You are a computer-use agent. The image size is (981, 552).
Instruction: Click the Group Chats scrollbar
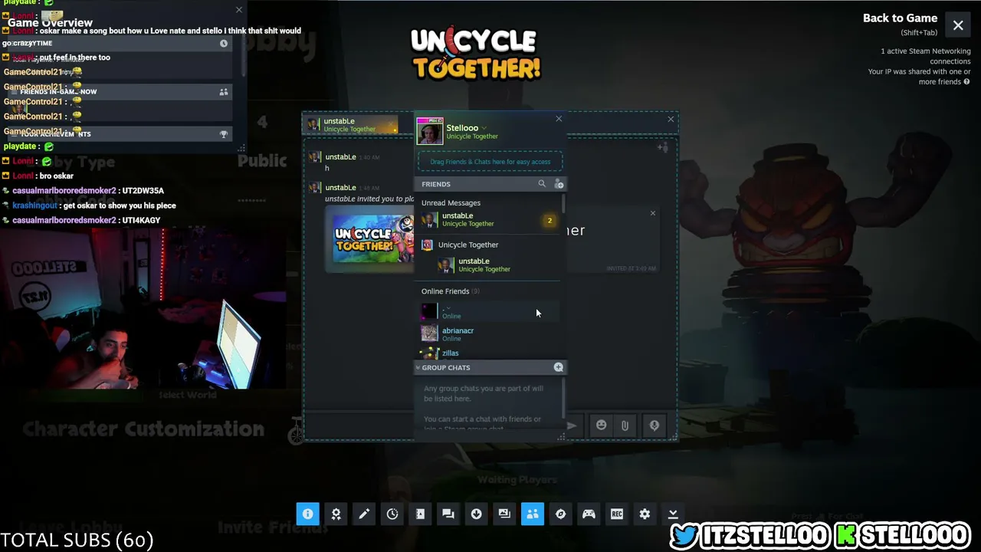point(563,396)
